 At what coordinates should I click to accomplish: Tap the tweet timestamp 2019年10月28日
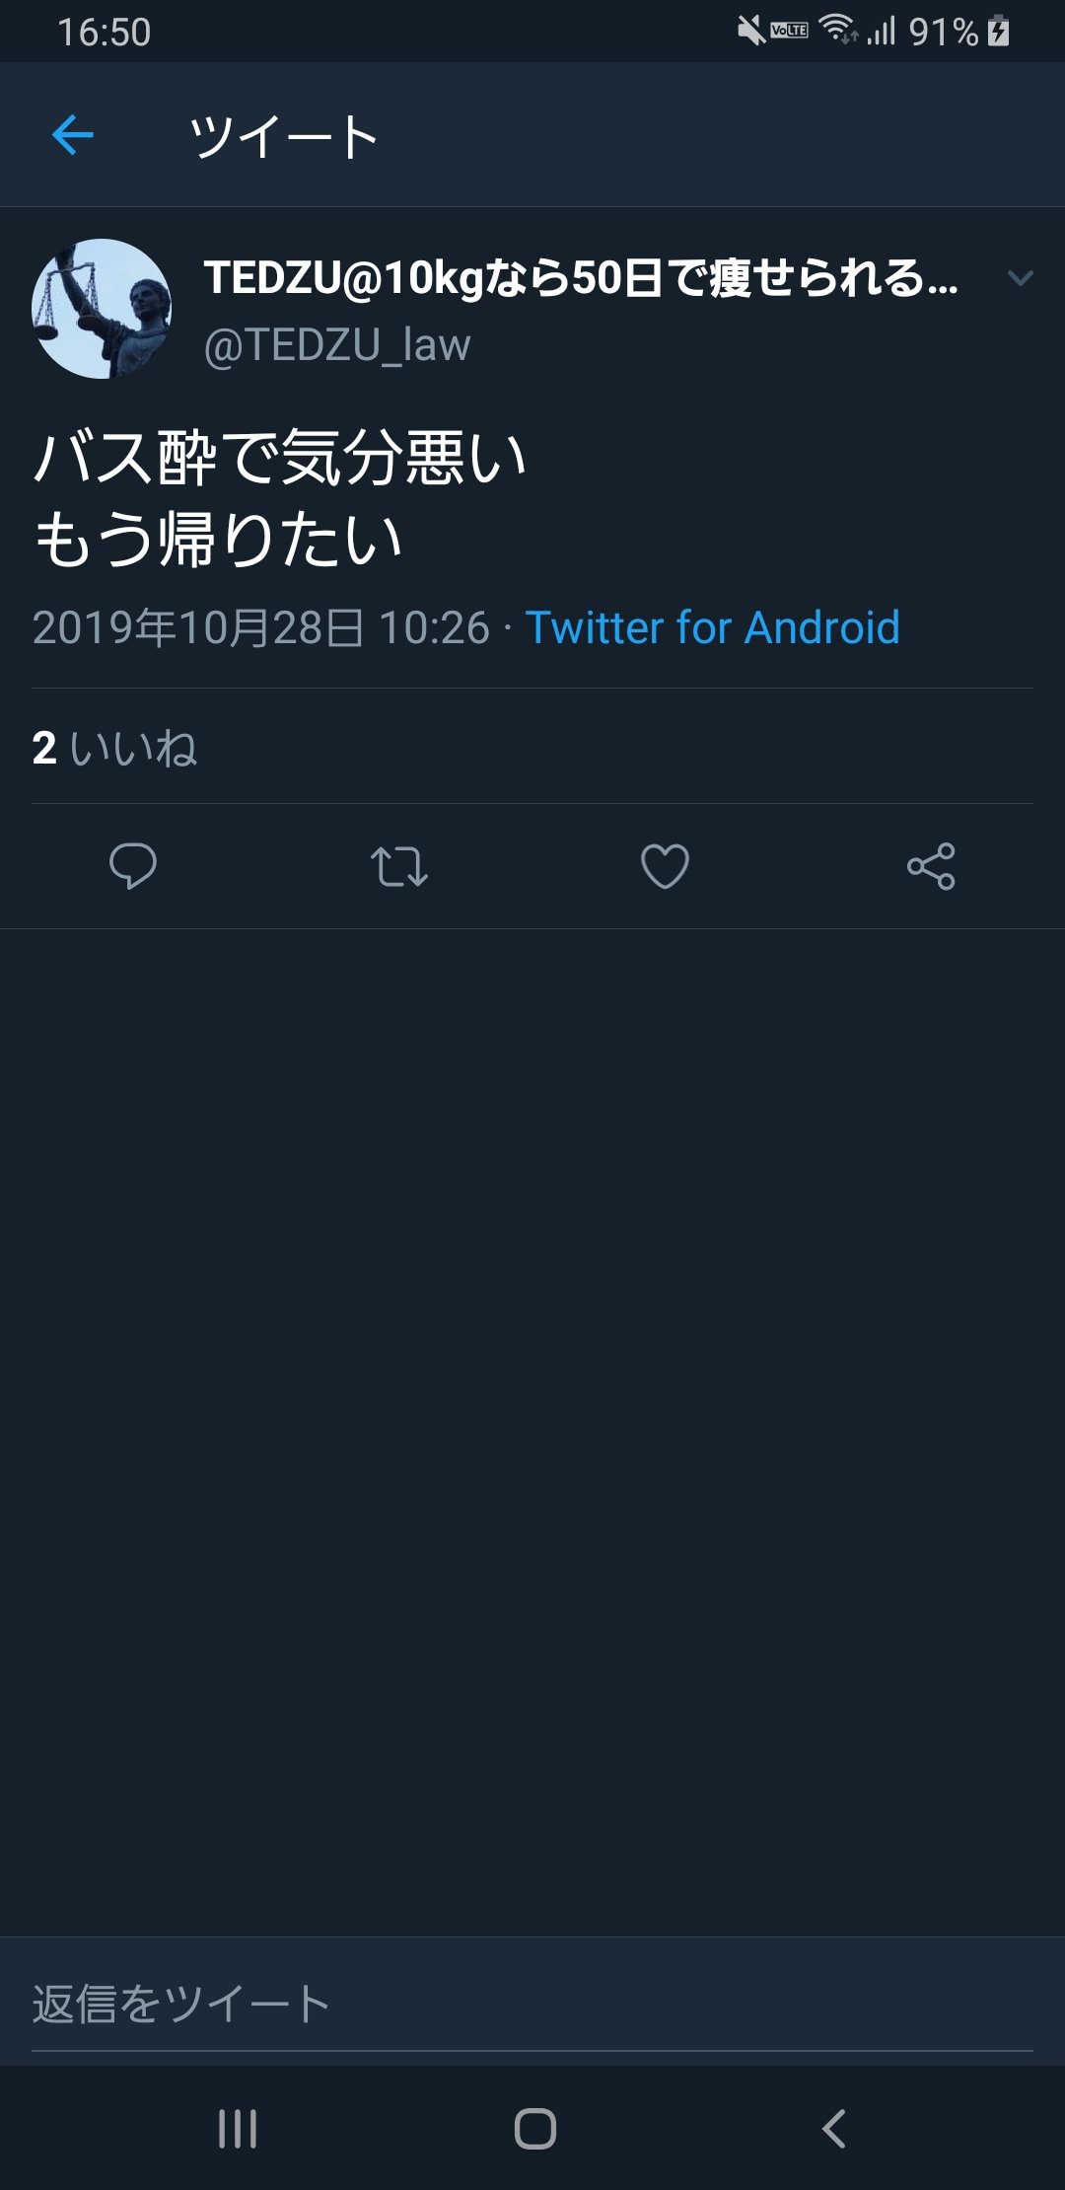click(x=198, y=627)
